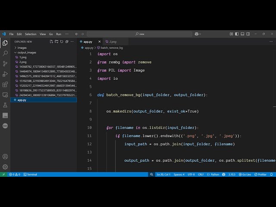Open the Remote Explorer view
Viewport: 276px width, 207px height.
(5, 95)
